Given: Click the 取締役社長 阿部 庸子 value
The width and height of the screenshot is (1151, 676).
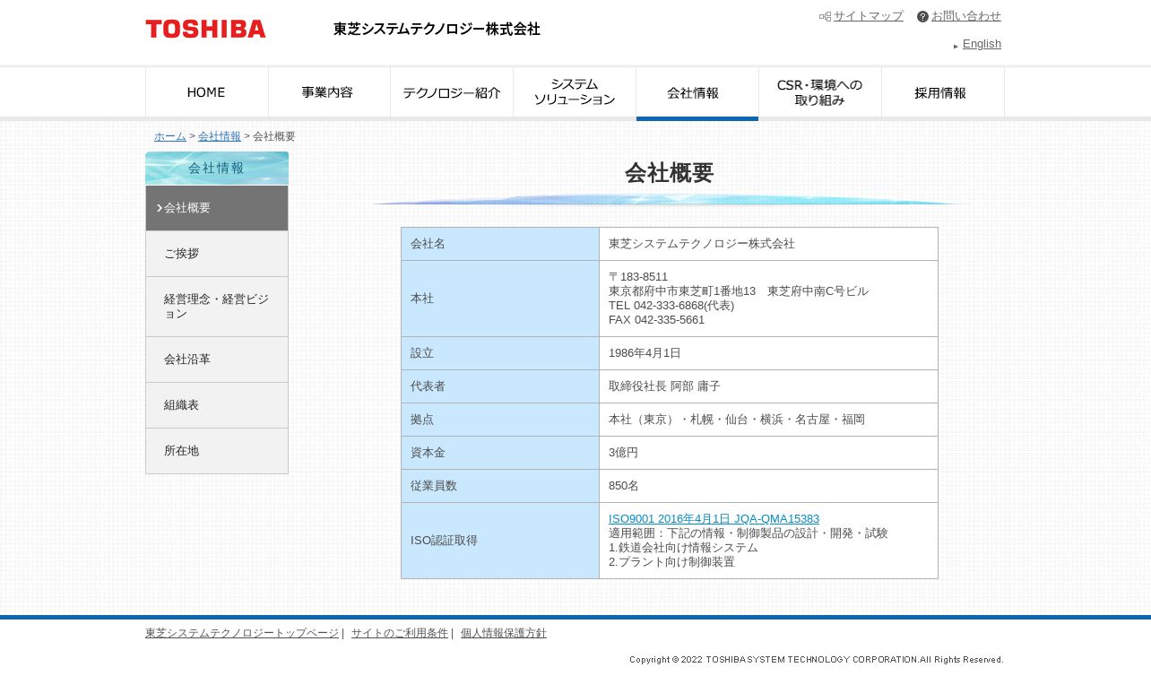Looking at the screenshot, I should point(664,386).
